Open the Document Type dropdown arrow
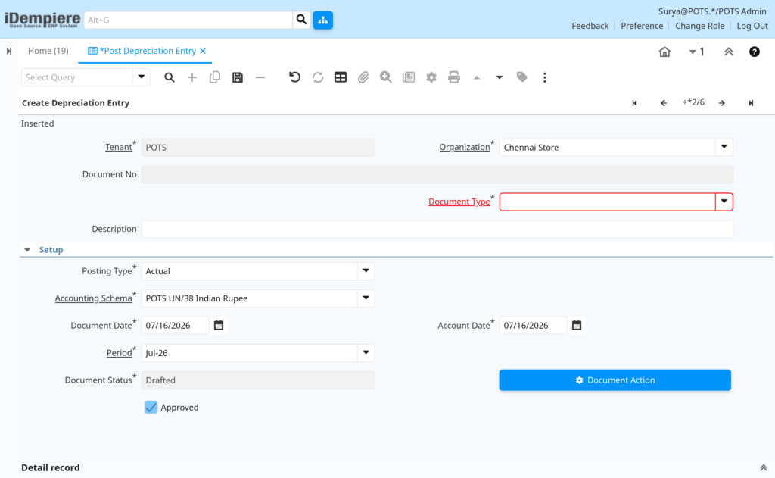Screen dimensions: 775x478 pos(724,202)
